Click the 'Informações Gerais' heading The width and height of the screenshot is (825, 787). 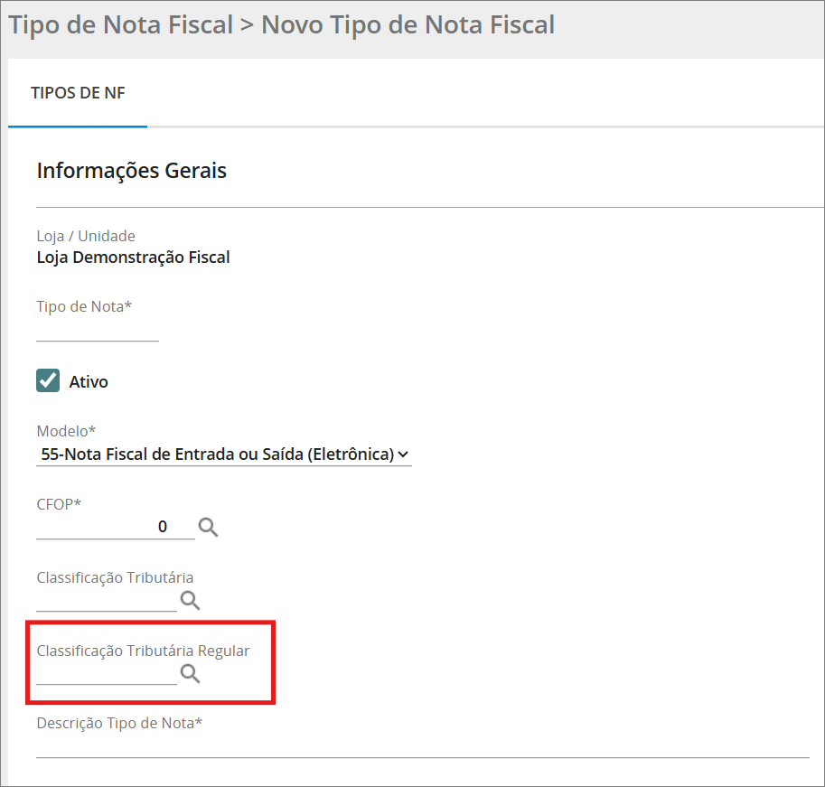(x=132, y=171)
